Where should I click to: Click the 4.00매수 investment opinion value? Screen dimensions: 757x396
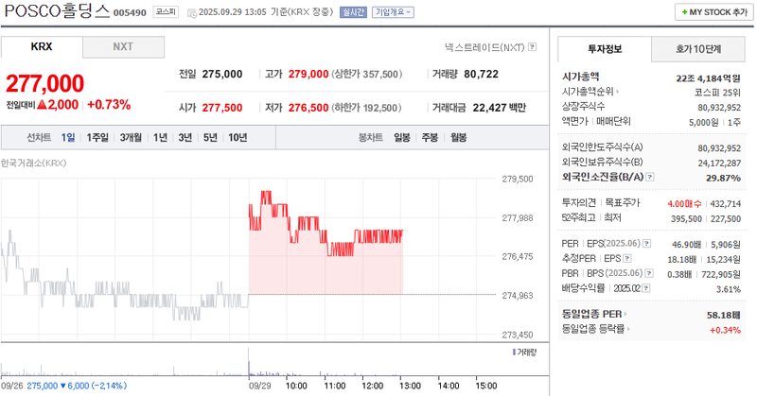(684, 204)
